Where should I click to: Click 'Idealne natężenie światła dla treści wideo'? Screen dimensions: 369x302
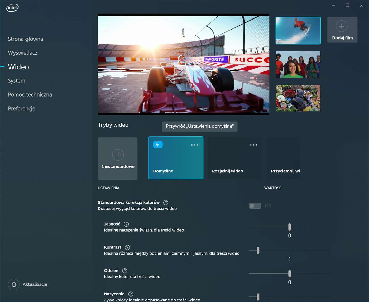(x=144, y=230)
